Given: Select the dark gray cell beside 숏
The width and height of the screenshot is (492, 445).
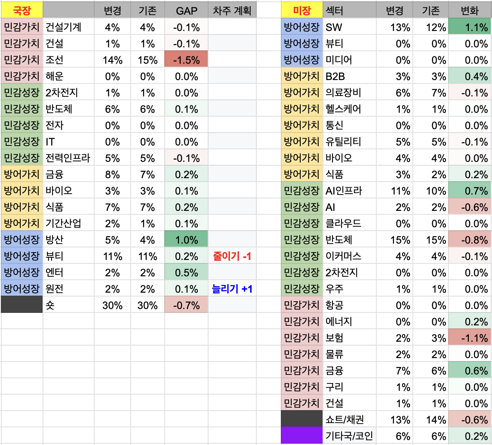Looking at the screenshot, I should [x=22, y=305].
